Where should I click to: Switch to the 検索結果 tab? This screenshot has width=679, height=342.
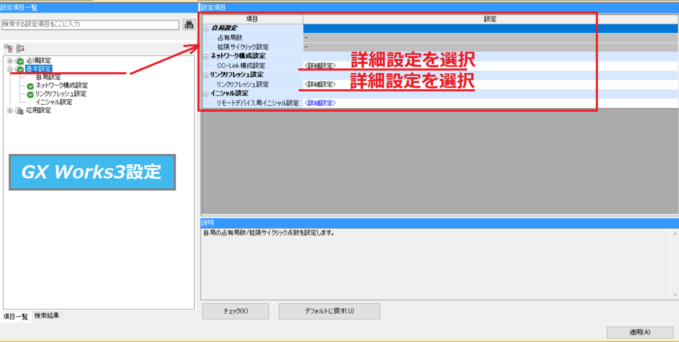(x=46, y=316)
